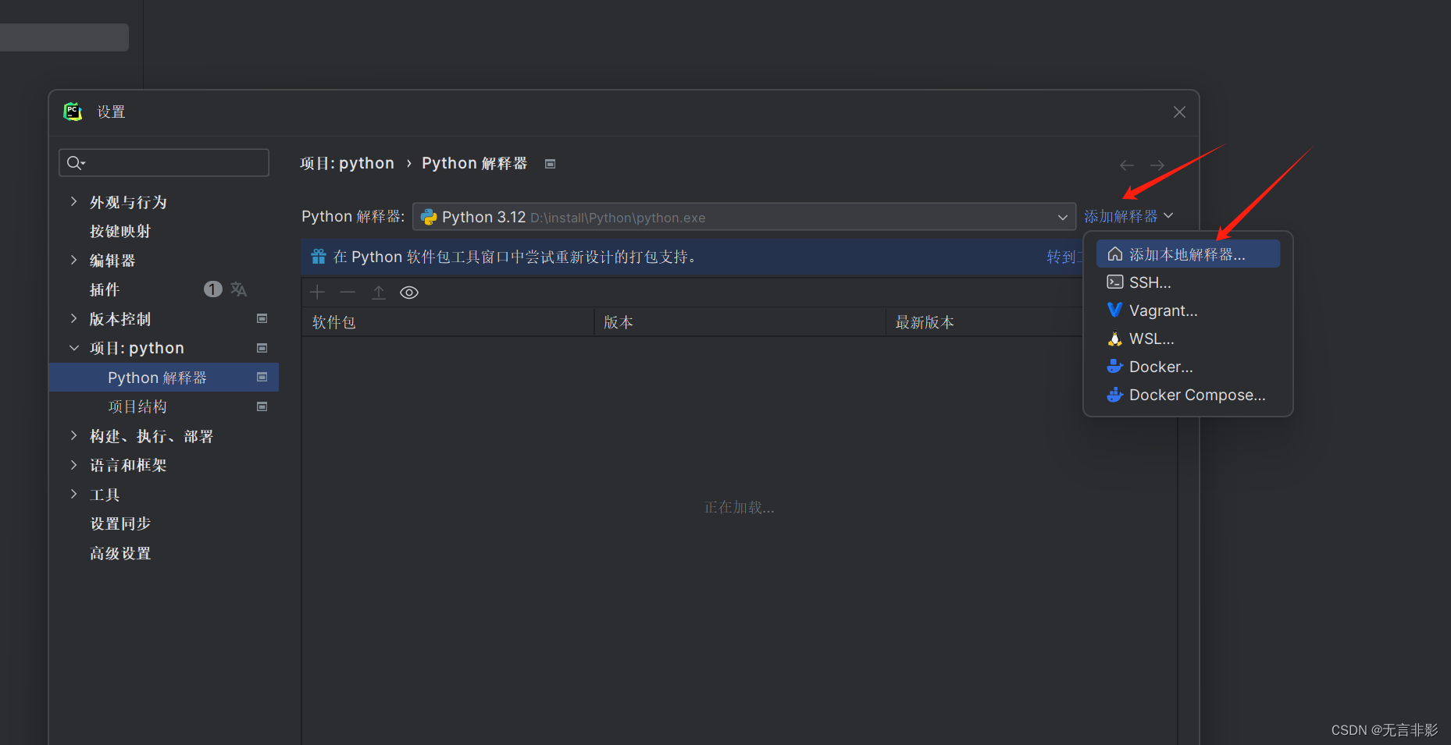Click the SSH terminal icon
The height and width of the screenshot is (745, 1451).
click(1115, 282)
